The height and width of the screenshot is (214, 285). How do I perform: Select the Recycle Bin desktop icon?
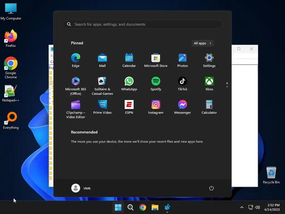[271, 176]
